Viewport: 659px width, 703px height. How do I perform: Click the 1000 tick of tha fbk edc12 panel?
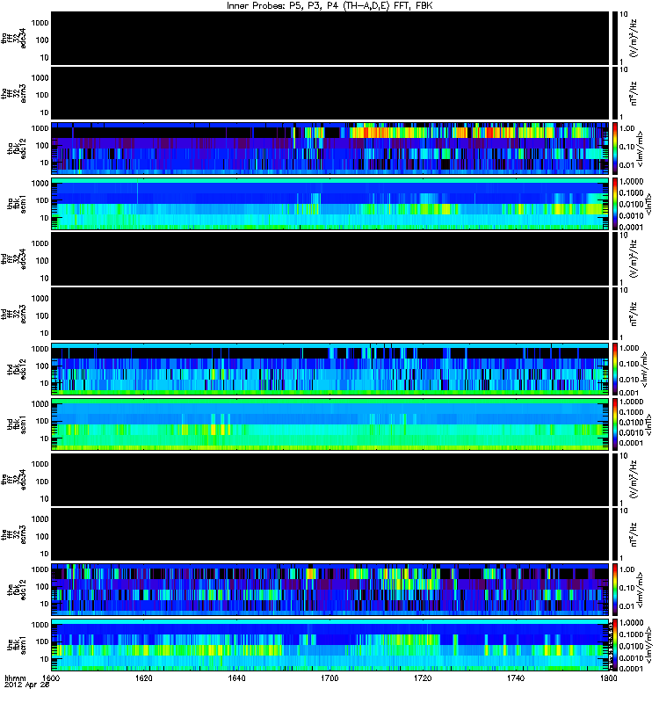point(40,128)
